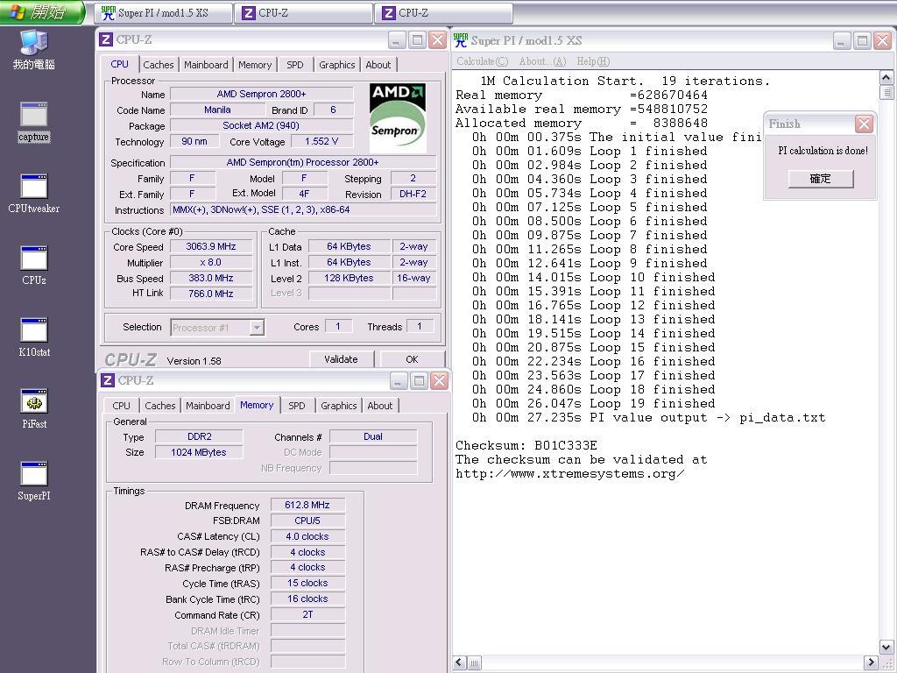
Task: Click the Code Name value Manila
Action: click(217, 110)
